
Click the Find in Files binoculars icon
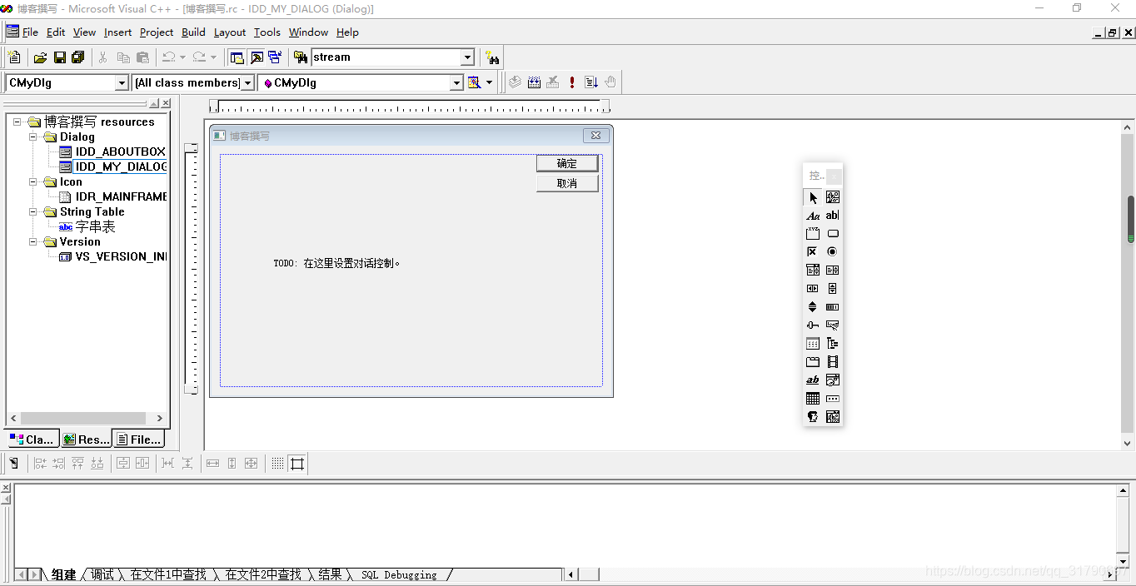(301, 57)
